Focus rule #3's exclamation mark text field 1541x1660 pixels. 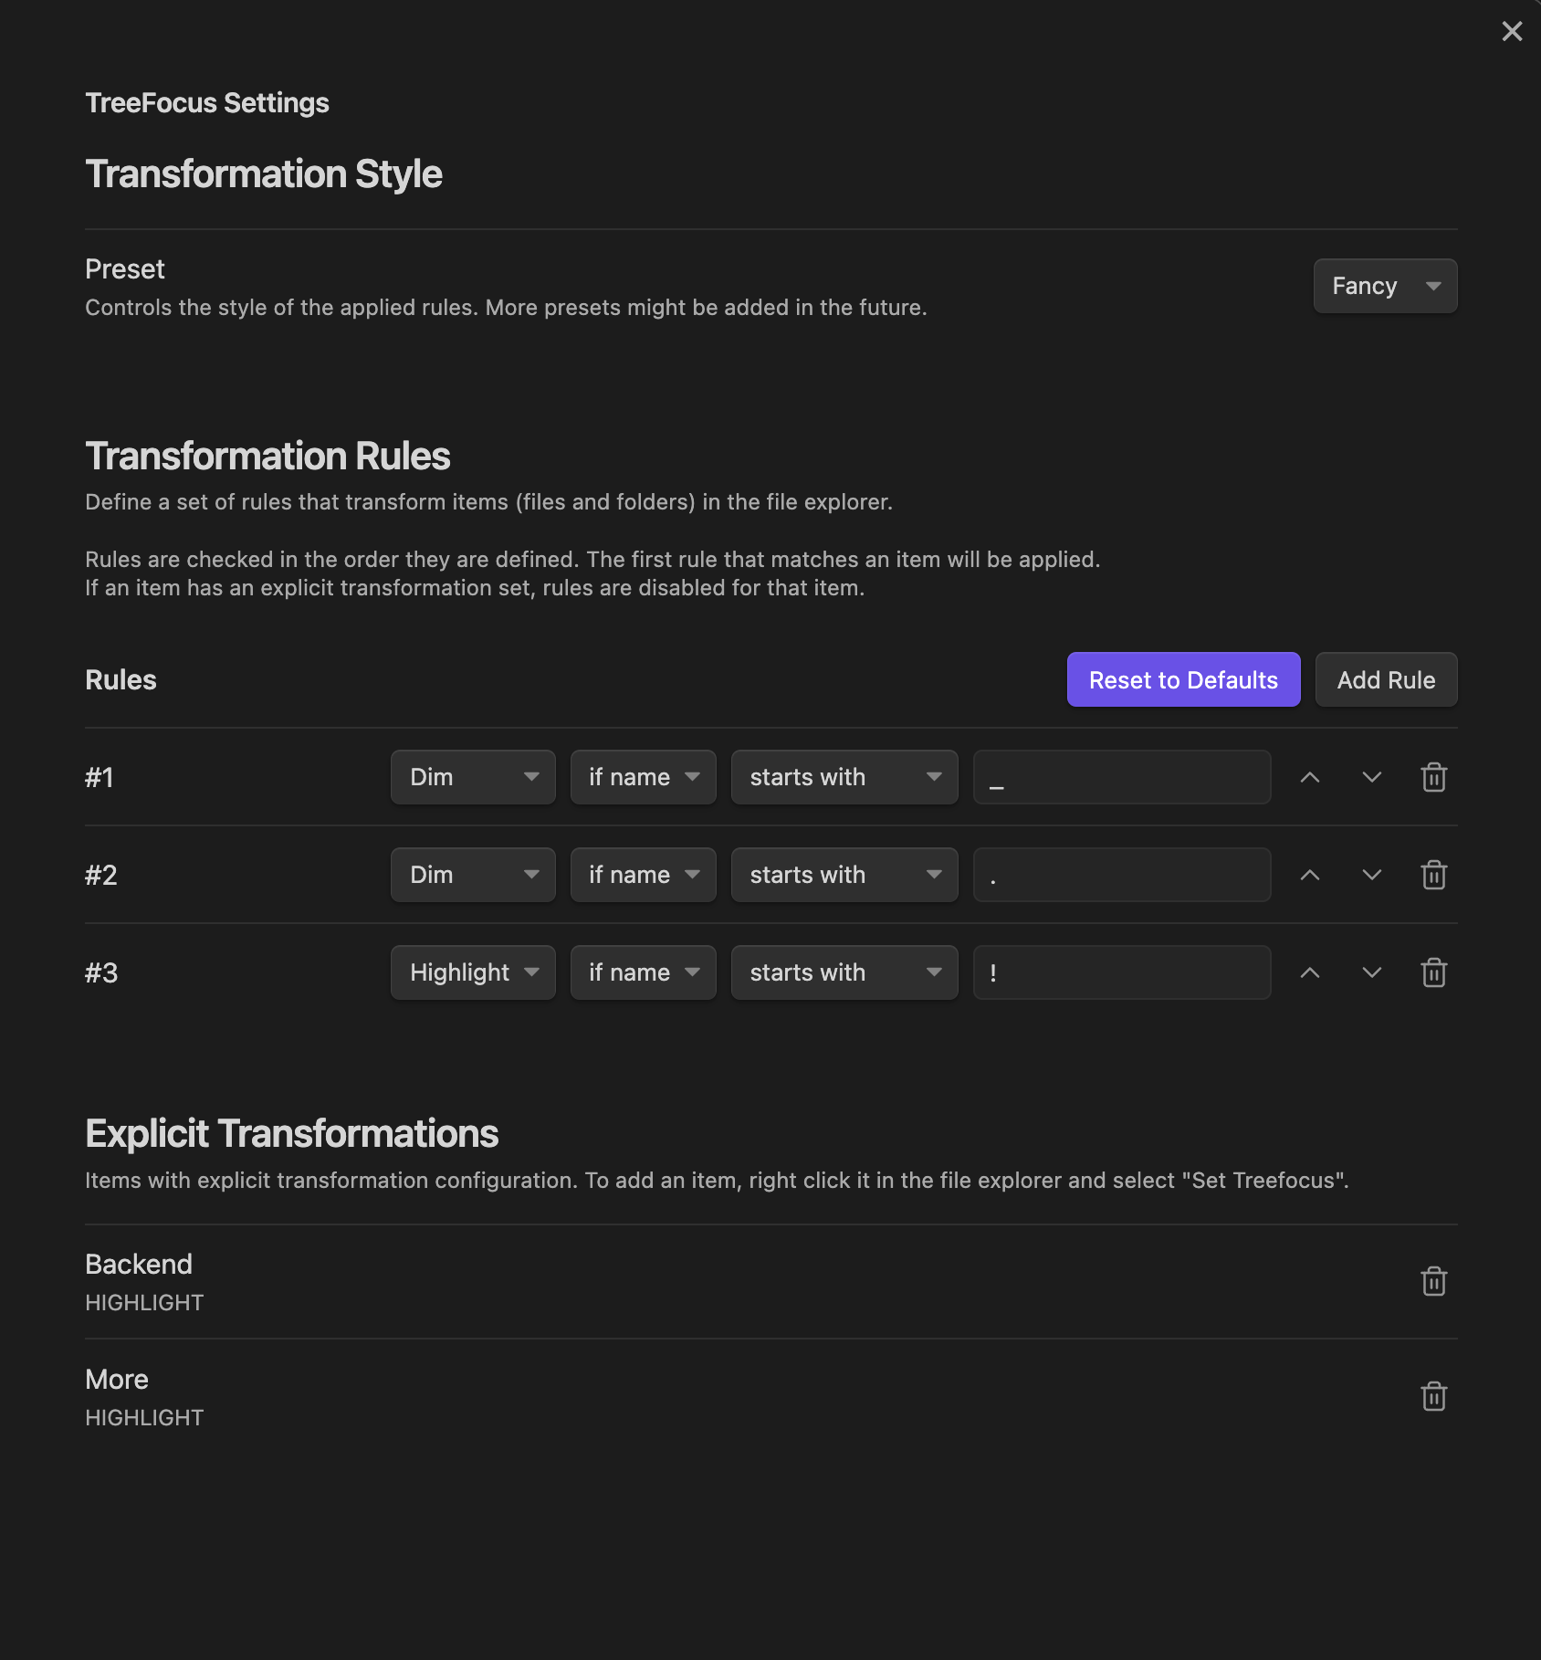[x=1122, y=972]
